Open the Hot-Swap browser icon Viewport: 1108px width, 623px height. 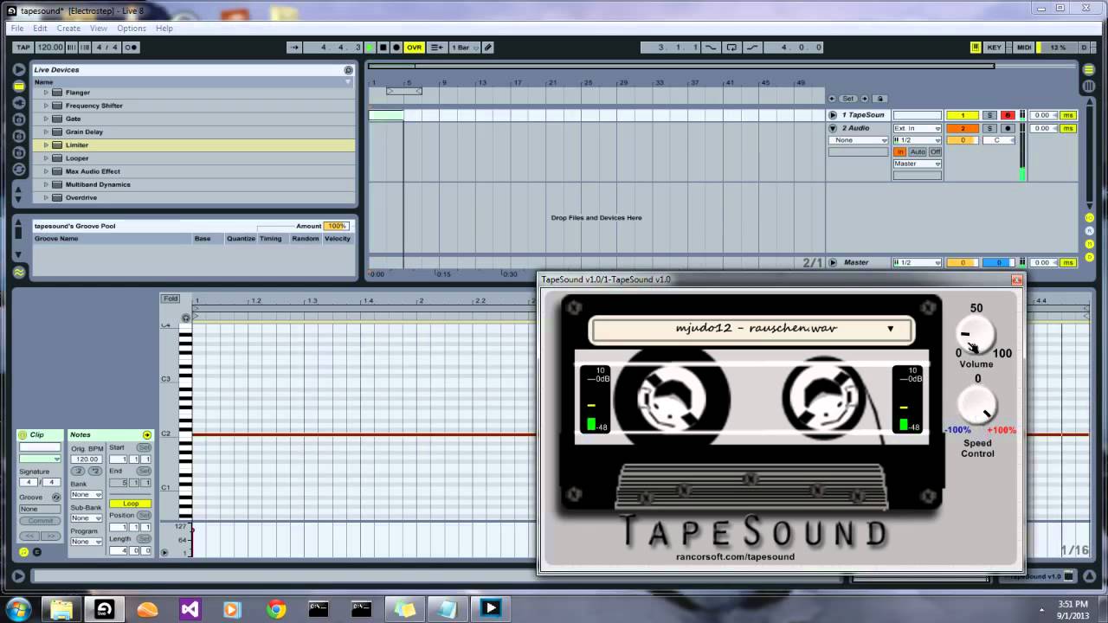pos(18,168)
